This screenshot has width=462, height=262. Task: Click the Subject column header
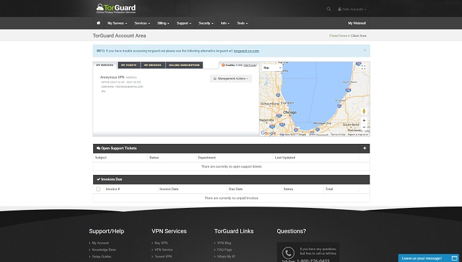point(101,158)
